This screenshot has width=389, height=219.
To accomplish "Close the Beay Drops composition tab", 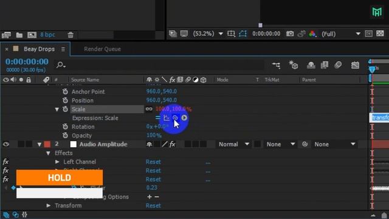I will pos(7,49).
